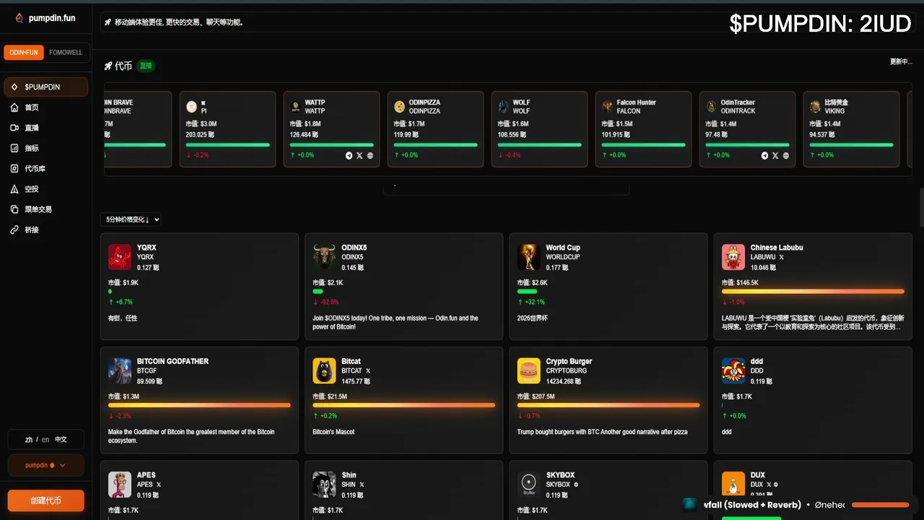Open WATTP card Telegram icon
This screenshot has width=924, height=520.
click(x=349, y=155)
